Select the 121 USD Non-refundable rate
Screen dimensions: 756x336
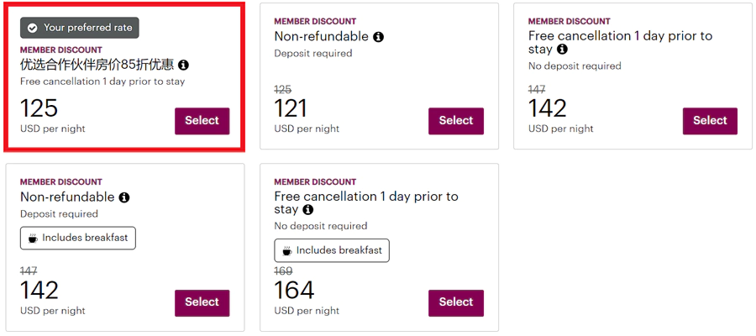(x=455, y=120)
